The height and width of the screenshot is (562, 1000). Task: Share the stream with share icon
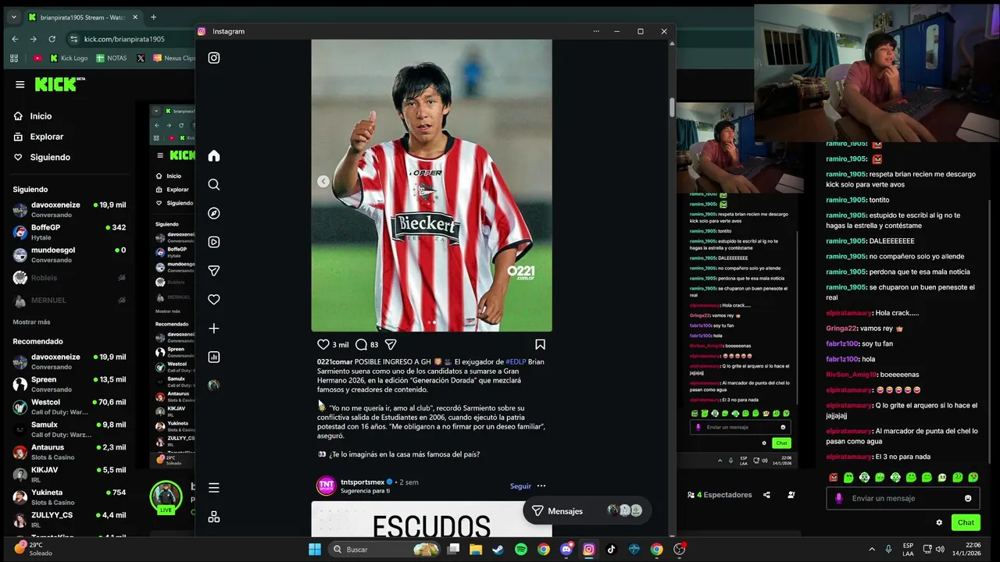tap(766, 495)
